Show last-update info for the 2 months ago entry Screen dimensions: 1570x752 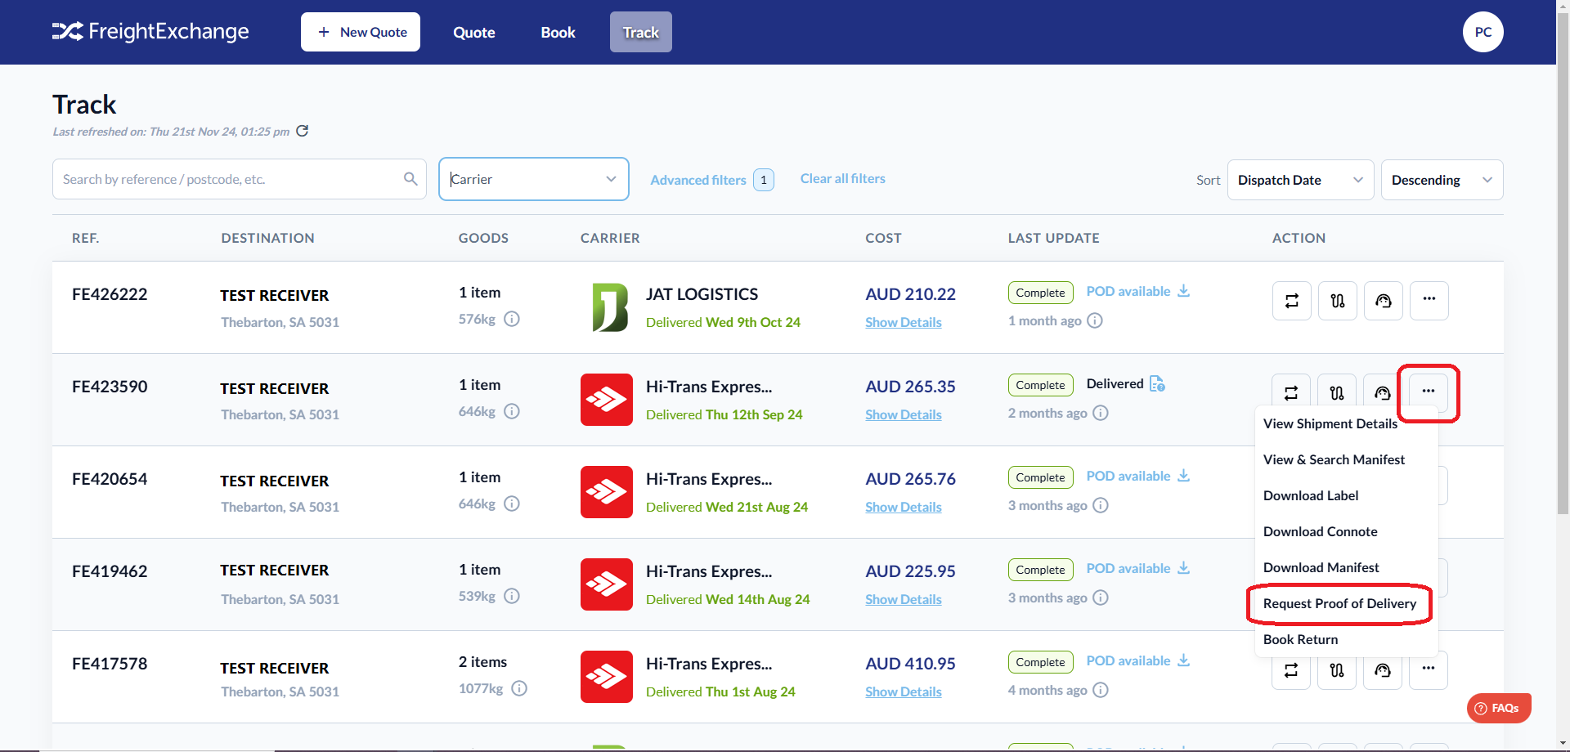coord(1101,413)
